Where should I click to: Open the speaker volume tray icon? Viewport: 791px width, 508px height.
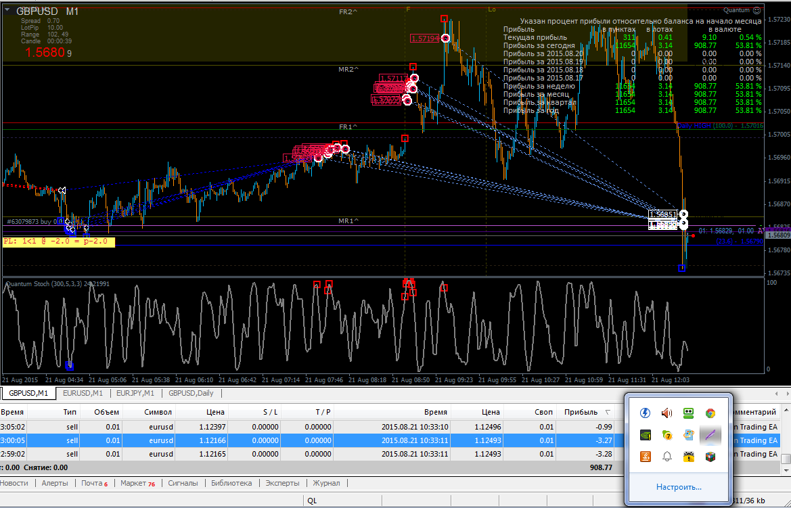(x=667, y=413)
